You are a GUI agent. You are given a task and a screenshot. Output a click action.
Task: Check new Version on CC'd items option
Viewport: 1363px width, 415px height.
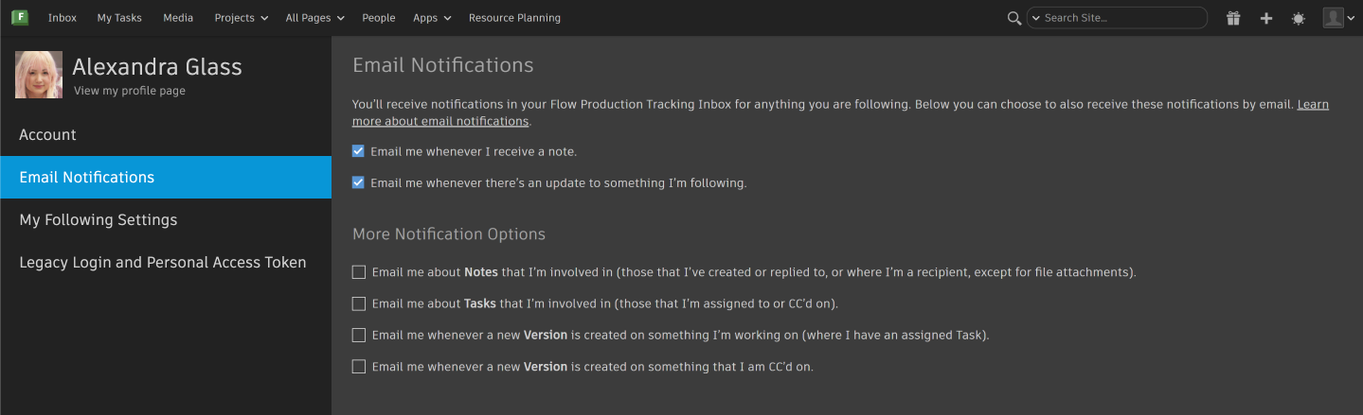pos(359,367)
